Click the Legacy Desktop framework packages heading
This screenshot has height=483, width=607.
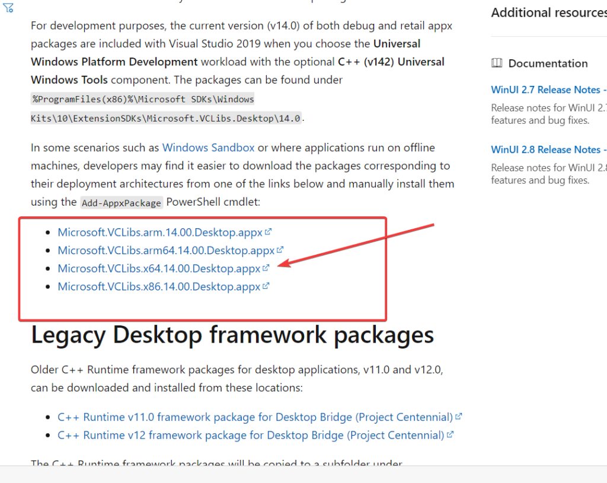232,335
